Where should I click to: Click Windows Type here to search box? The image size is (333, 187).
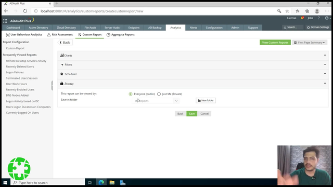tap(47, 182)
